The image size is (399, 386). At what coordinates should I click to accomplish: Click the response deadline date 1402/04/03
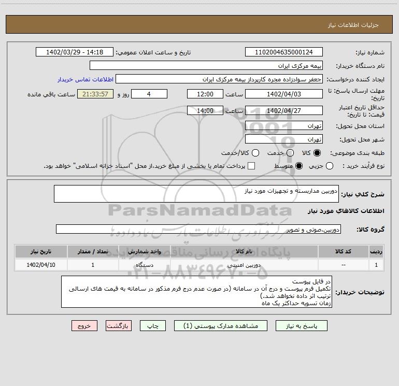284,94
